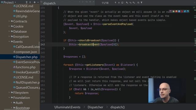Click the search magnifier icon beside dispatch
Image resolution: width=196 pixels, height=110 pixels.
point(41,2)
